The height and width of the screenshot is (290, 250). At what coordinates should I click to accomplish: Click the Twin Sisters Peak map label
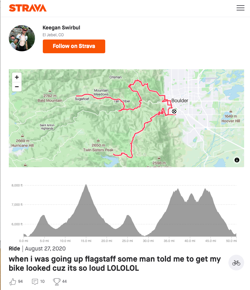pyautogui.click(x=98, y=150)
